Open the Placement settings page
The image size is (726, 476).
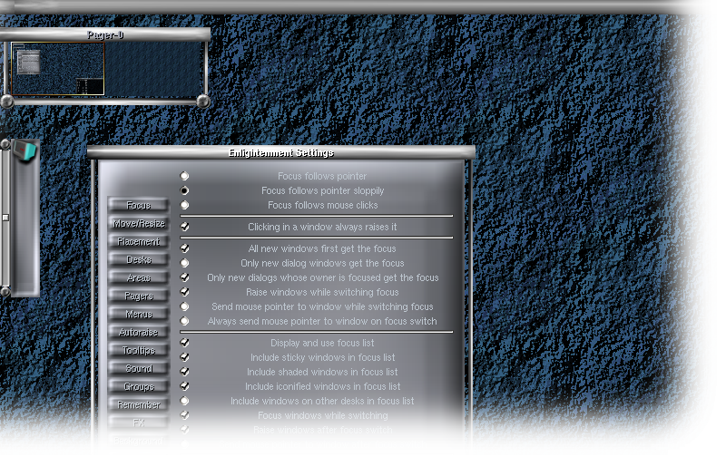(139, 241)
